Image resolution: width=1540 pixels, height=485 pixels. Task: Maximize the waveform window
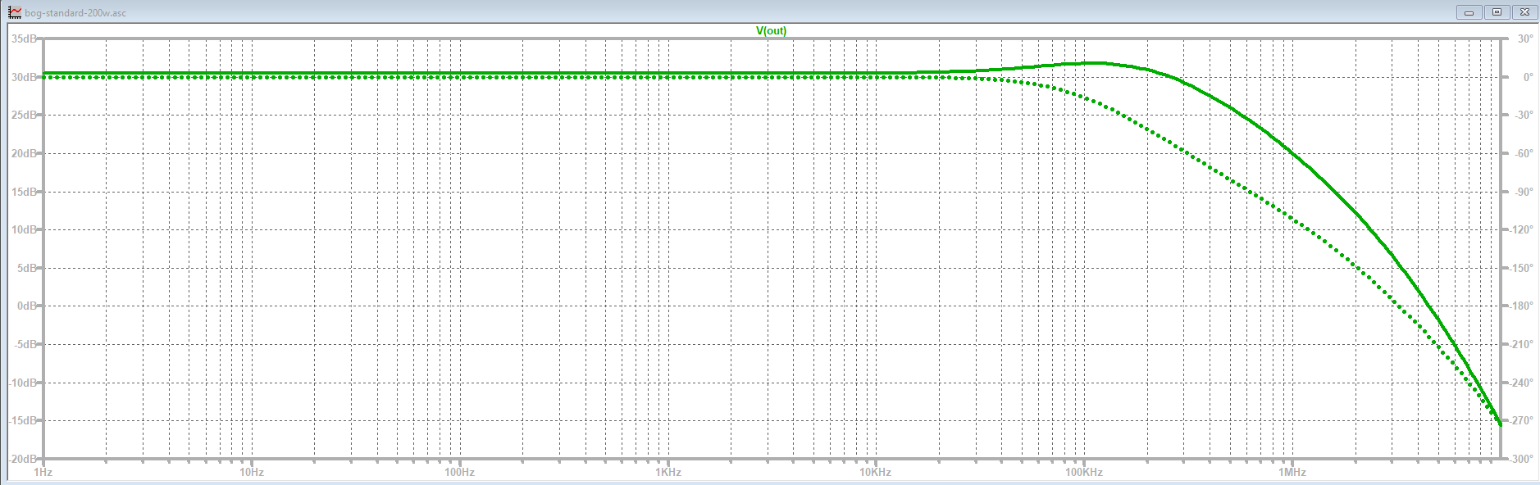(x=1497, y=12)
